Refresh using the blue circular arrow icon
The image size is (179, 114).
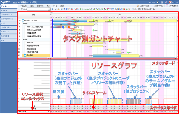click(x=121, y=9)
